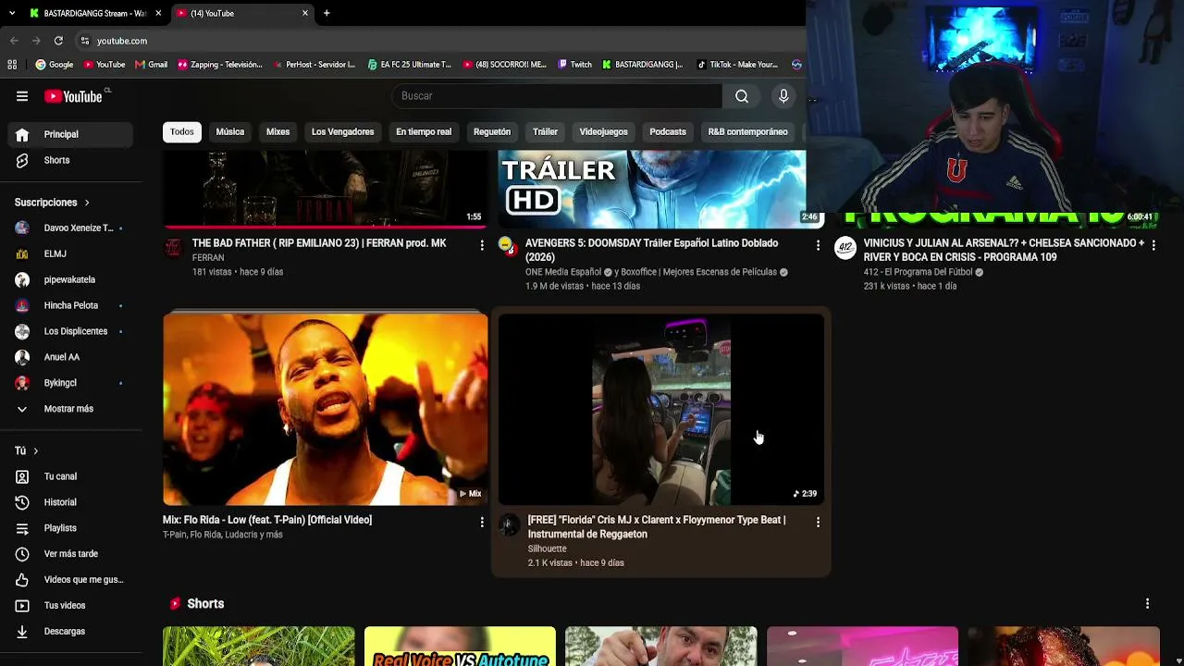Open the AVENGERS 5: DOOMSDAY video title
Image resolution: width=1184 pixels, height=666 pixels.
[651, 251]
